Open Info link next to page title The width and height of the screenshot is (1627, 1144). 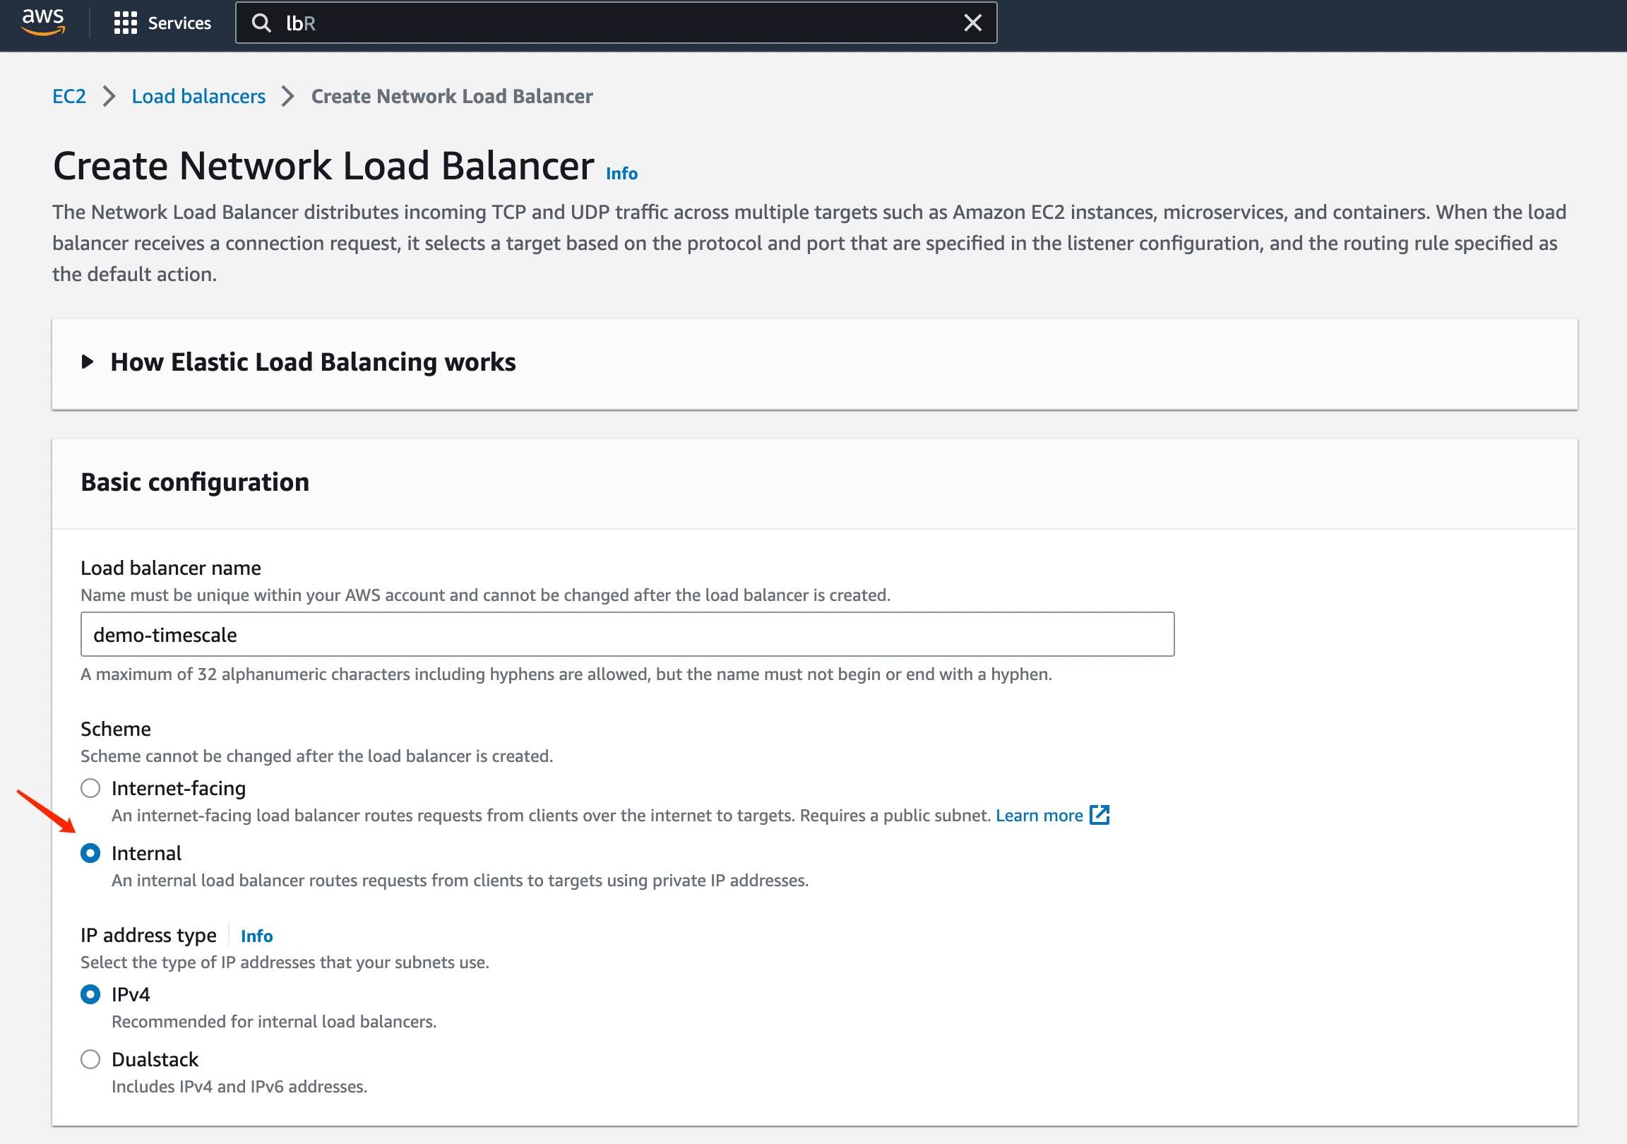click(x=621, y=174)
